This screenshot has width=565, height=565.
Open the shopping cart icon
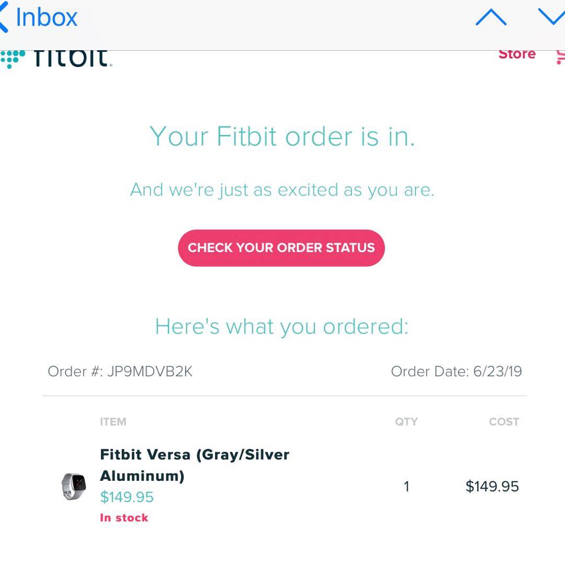click(559, 56)
